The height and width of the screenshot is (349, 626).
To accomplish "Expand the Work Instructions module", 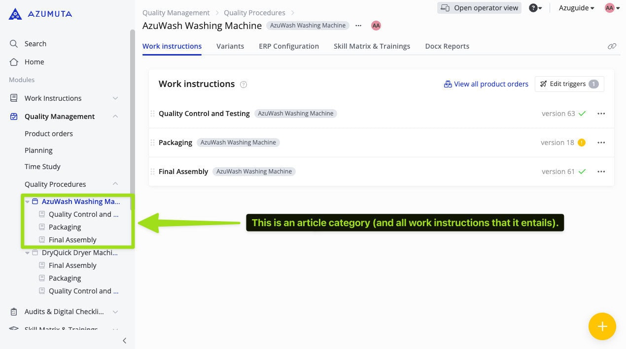I will pyautogui.click(x=115, y=98).
